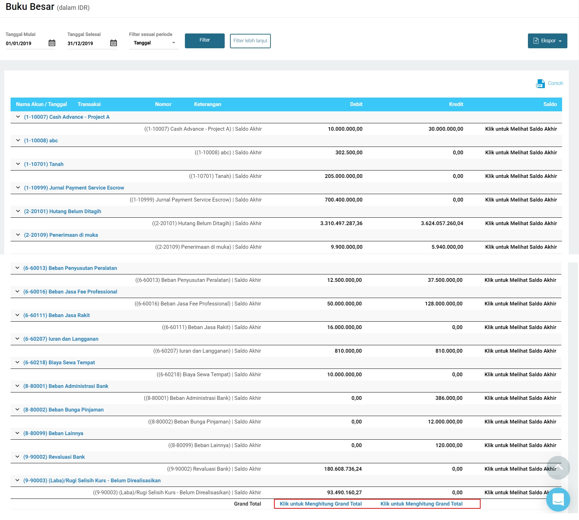Open Filter lebih lanjut options
The image size is (579, 520).
(x=250, y=41)
